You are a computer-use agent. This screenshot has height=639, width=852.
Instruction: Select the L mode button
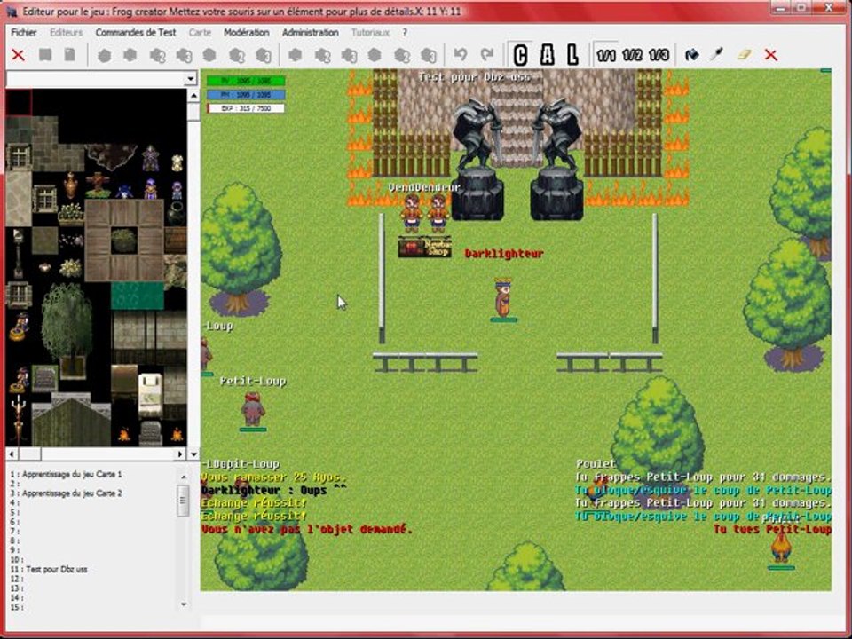[572, 55]
